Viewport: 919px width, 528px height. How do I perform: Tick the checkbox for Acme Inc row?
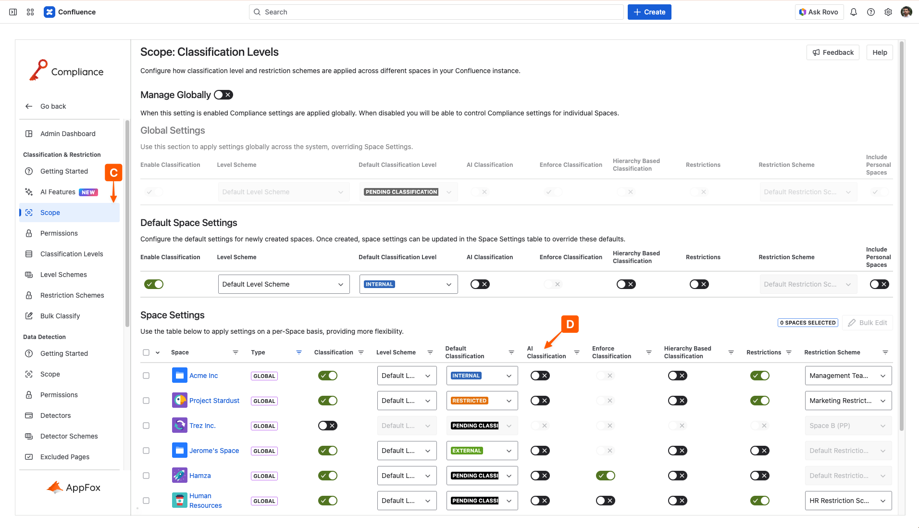click(146, 376)
